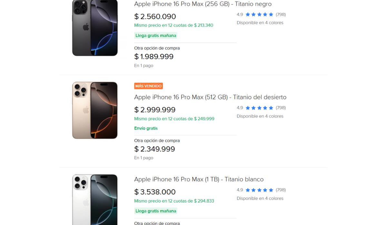The image size is (387, 225).
Task: Open the 512 GB Titanio del desierto listing
Action: 210,97
